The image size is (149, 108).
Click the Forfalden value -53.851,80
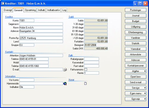point(96,41)
